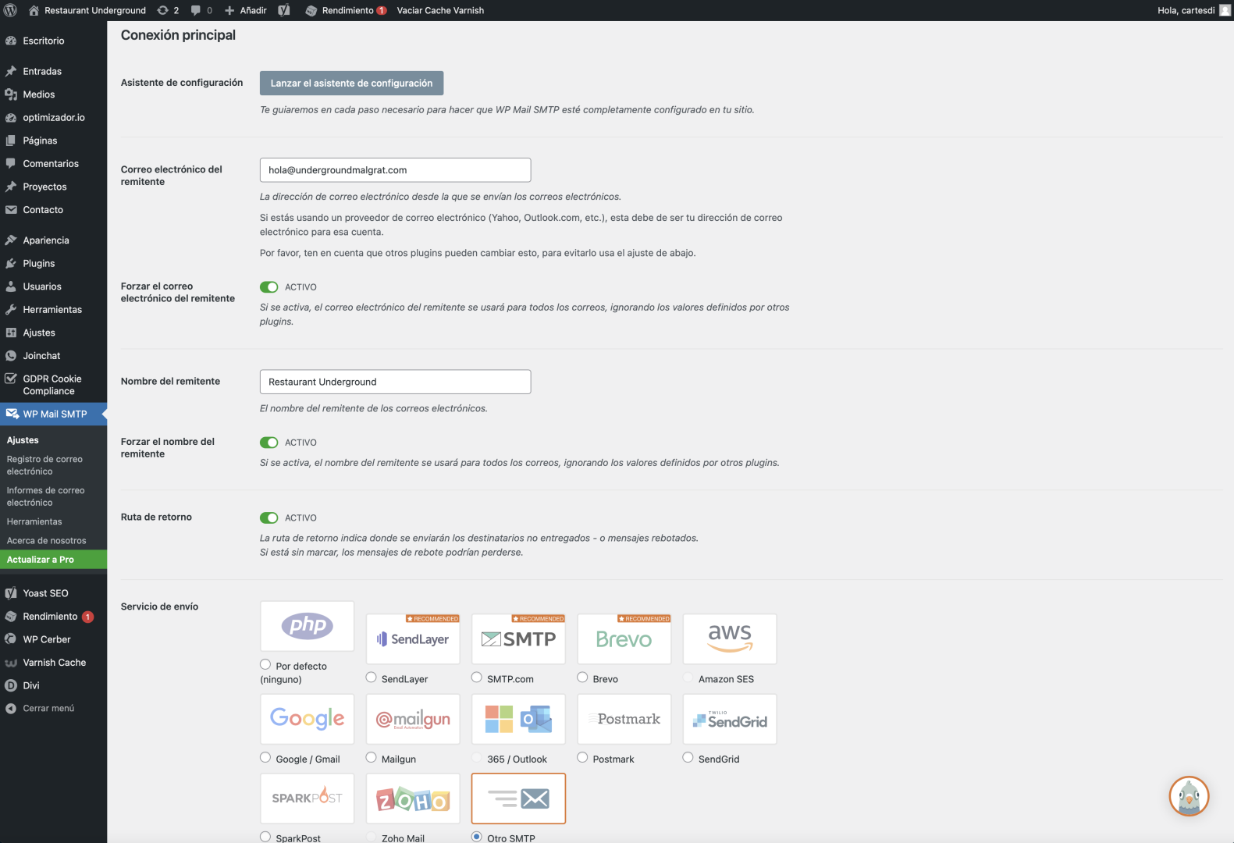Open user avatar next to Hola, cartesdi
This screenshot has width=1234, height=843.
click(x=1225, y=10)
